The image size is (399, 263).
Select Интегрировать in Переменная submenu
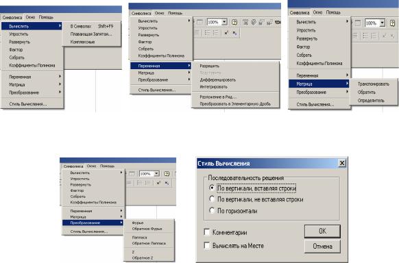point(235,87)
